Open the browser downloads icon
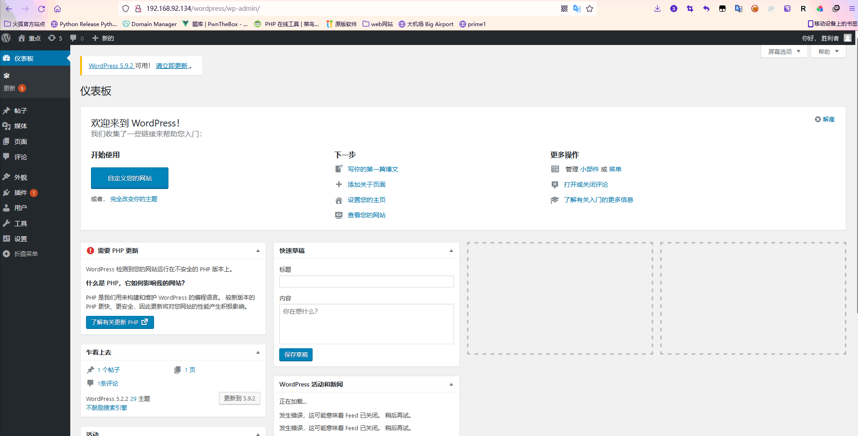 click(658, 9)
